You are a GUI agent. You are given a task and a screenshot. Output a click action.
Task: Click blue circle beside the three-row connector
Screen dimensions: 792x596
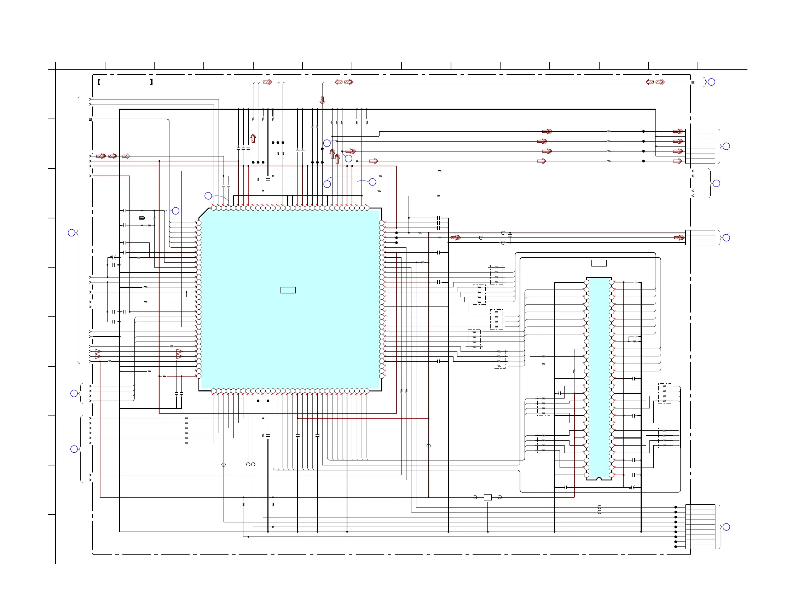tap(726, 238)
